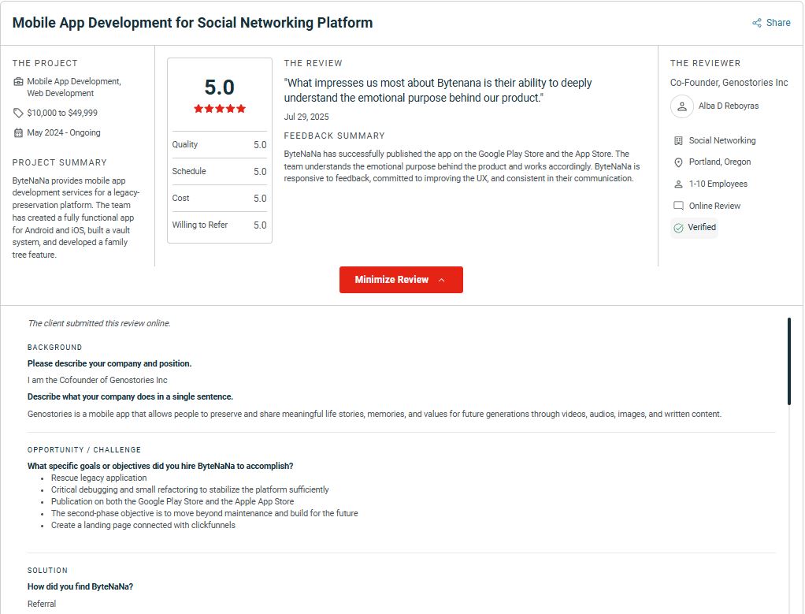Click 'I am the Cofounder of Genostories Inc'
Viewport: 805px width, 614px height.
click(x=97, y=380)
